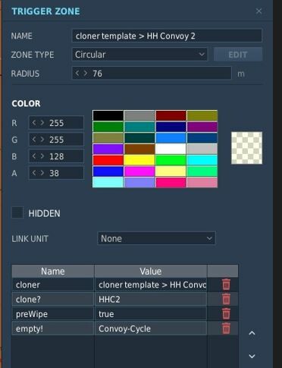Screen dimensions: 282x368
Task: Click the A value 38 field
Action: (56, 173)
